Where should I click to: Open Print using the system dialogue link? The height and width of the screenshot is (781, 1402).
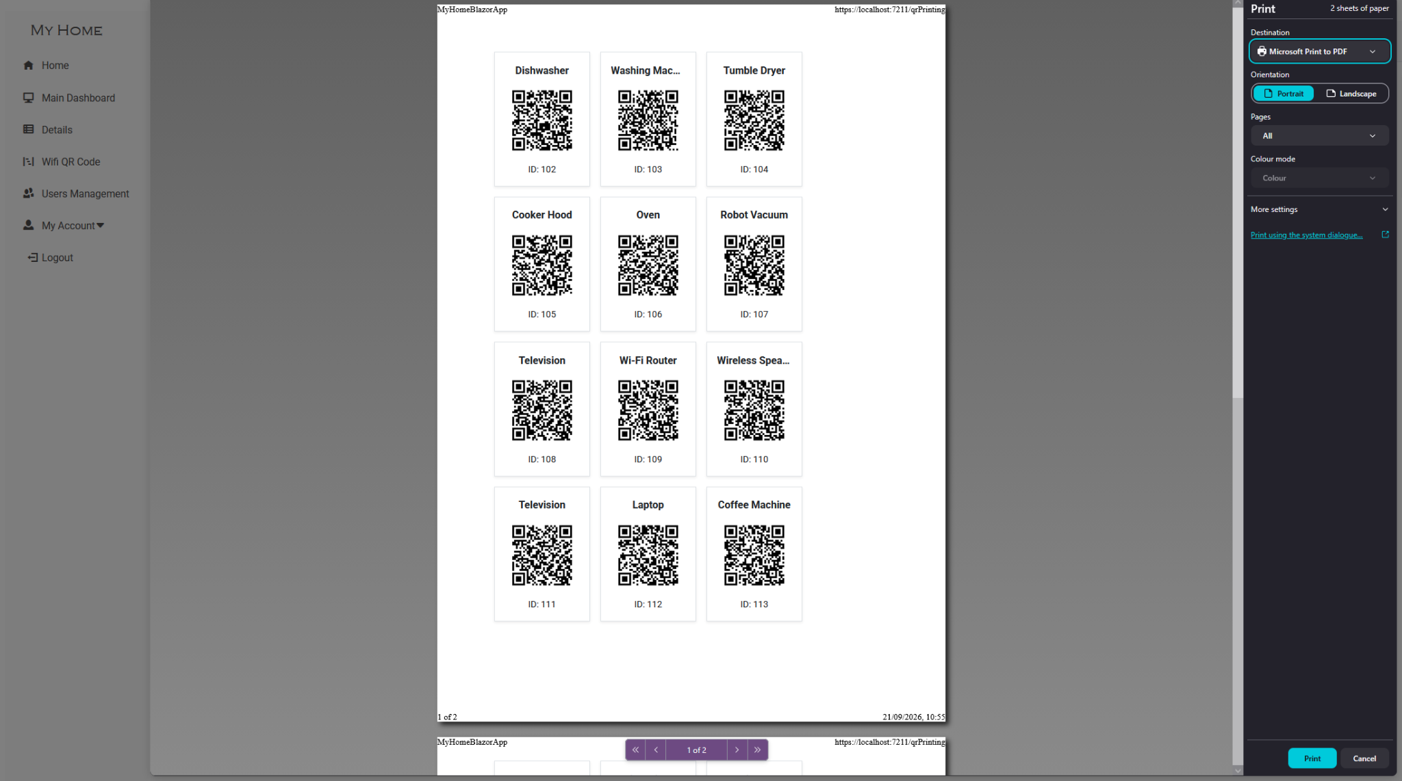tap(1306, 235)
